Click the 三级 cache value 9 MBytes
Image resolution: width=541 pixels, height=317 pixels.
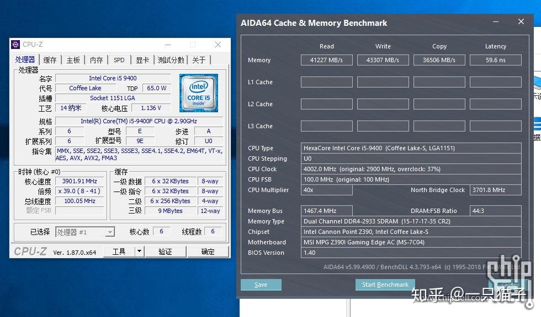(x=170, y=211)
